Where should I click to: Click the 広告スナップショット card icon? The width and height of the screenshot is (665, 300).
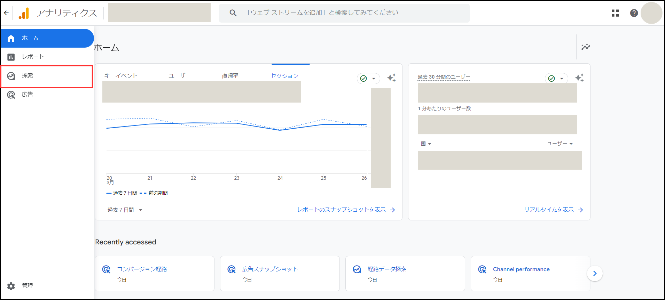pos(232,269)
